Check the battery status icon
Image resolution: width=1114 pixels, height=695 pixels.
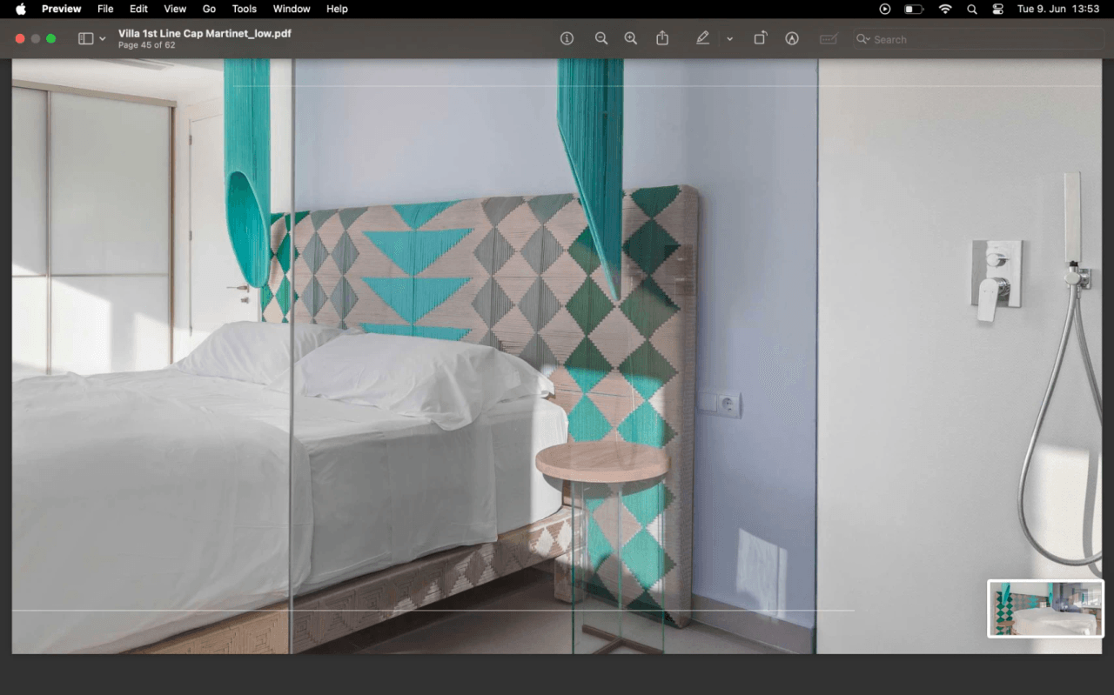tap(914, 9)
